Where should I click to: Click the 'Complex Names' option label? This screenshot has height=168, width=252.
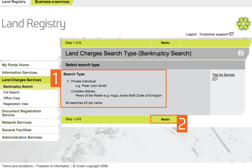click(83, 91)
